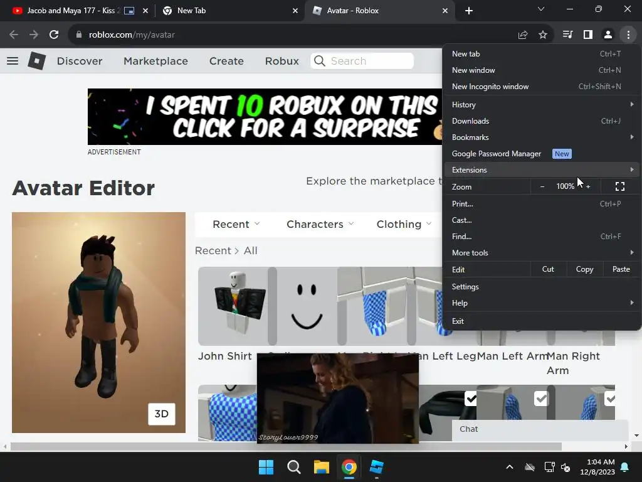Expand the History submenu
Image resolution: width=642 pixels, height=482 pixels.
(542, 105)
